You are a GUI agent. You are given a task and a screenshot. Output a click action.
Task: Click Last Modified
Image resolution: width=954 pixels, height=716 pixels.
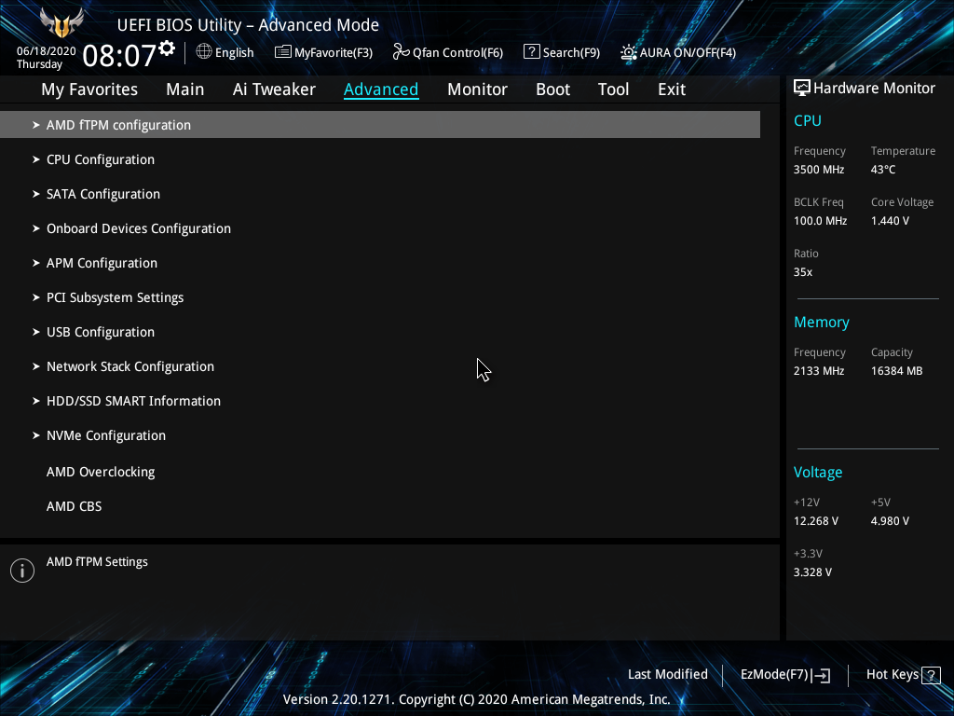pos(667,674)
